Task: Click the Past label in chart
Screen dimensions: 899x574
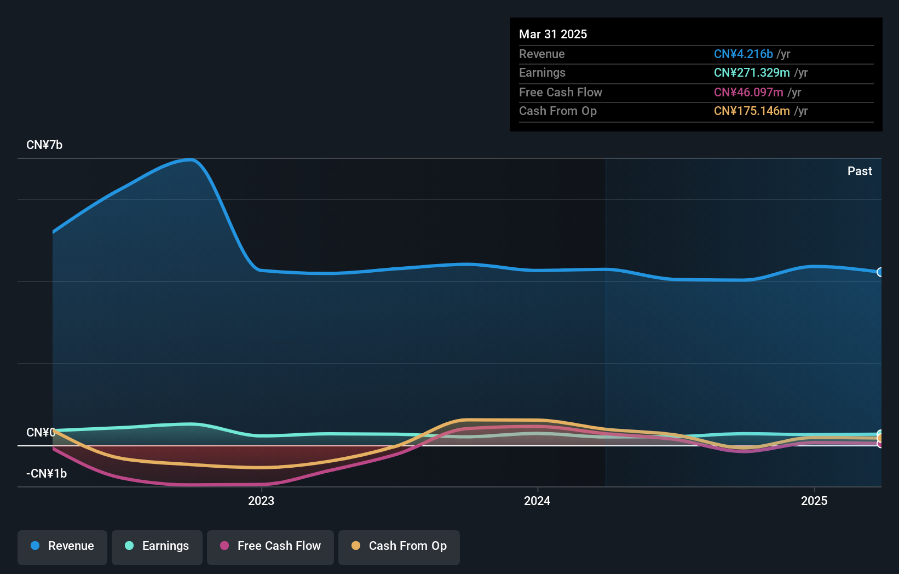Action: pos(860,171)
